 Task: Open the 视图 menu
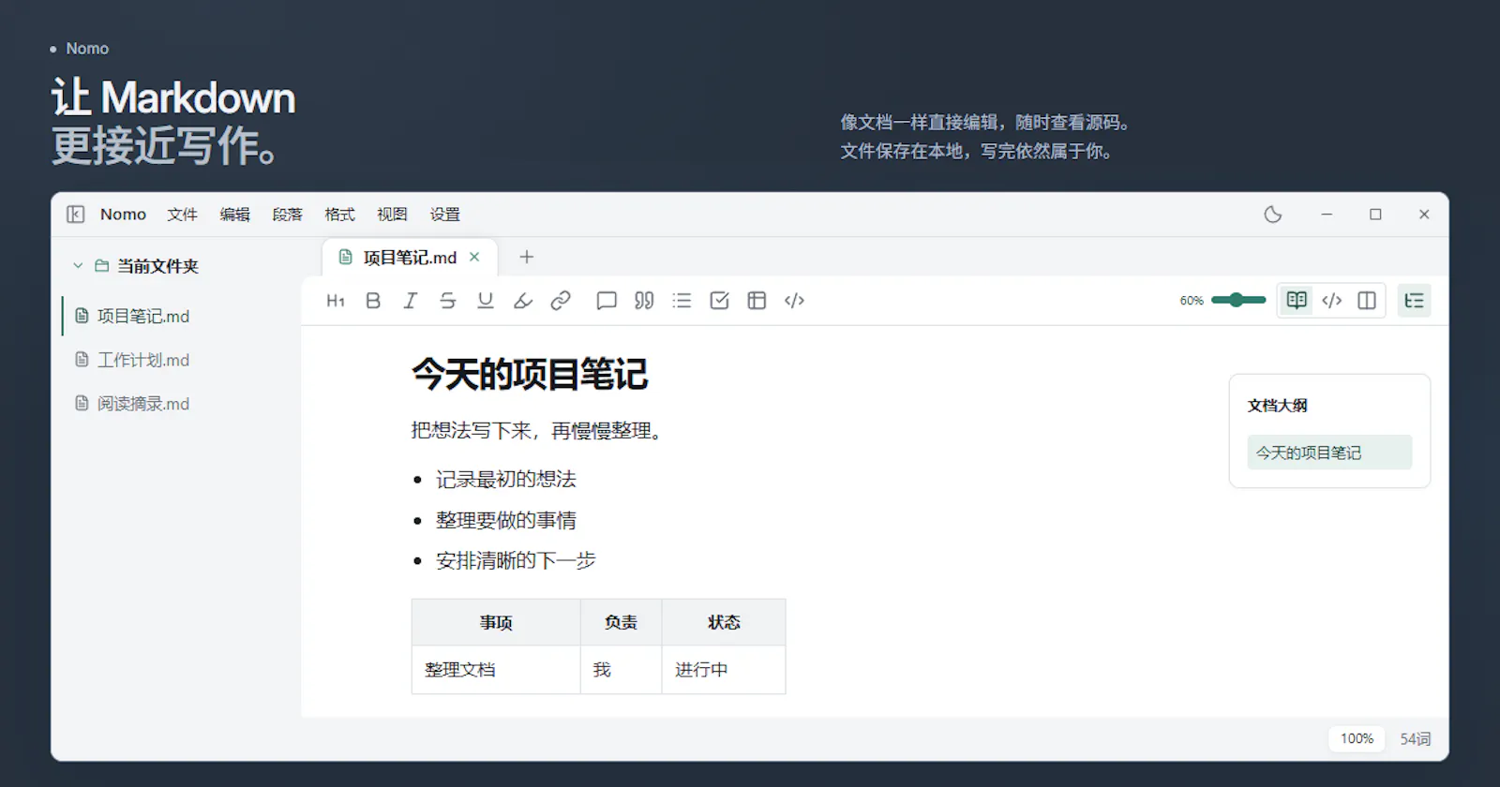pyautogui.click(x=392, y=215)
